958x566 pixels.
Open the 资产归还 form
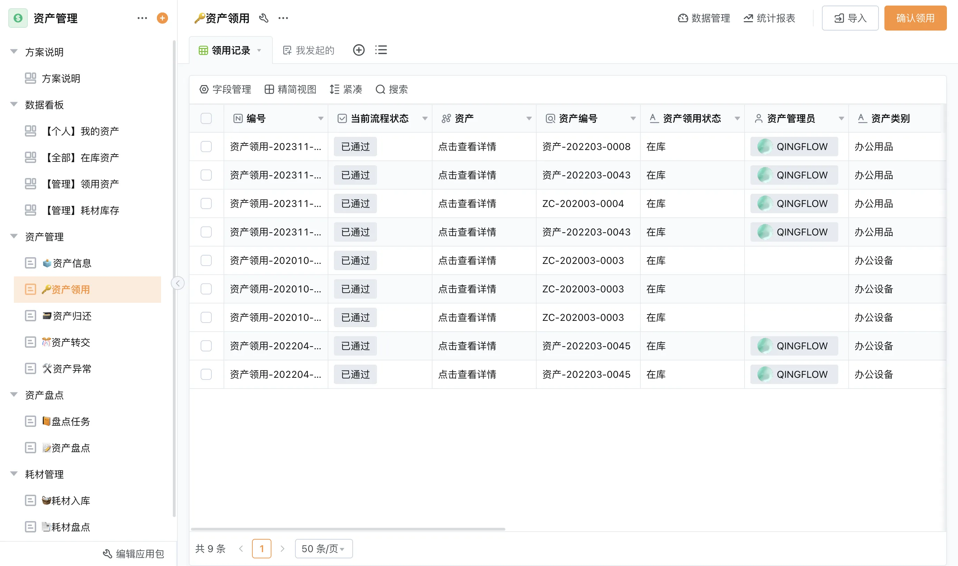pos(87,316)
